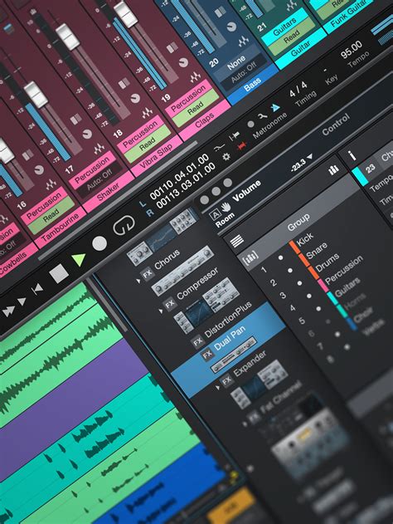393x524 pixels.
Task: Open Percussion output selector on channel 18
Action: tap(140, 135)
